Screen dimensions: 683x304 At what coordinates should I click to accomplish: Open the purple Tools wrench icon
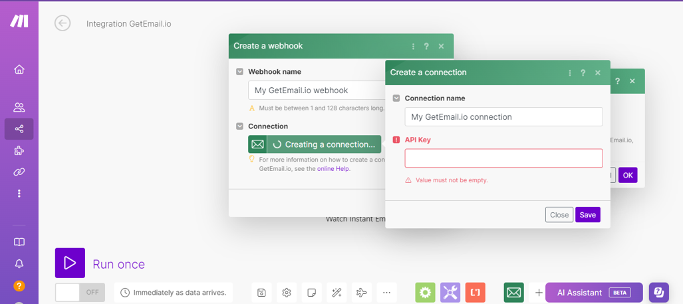point(450,293)
